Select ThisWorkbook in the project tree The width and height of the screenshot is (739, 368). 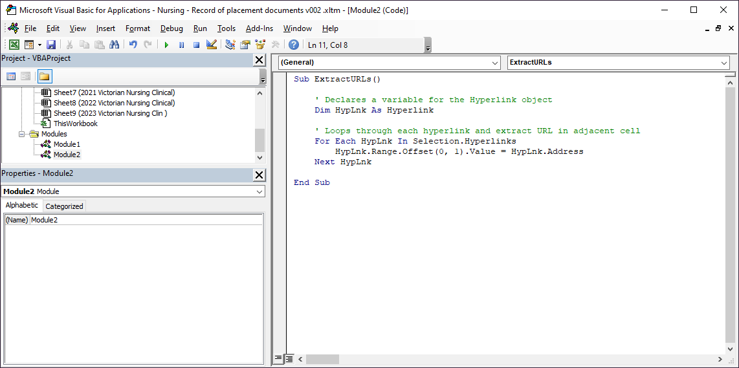tap(76, 124)
